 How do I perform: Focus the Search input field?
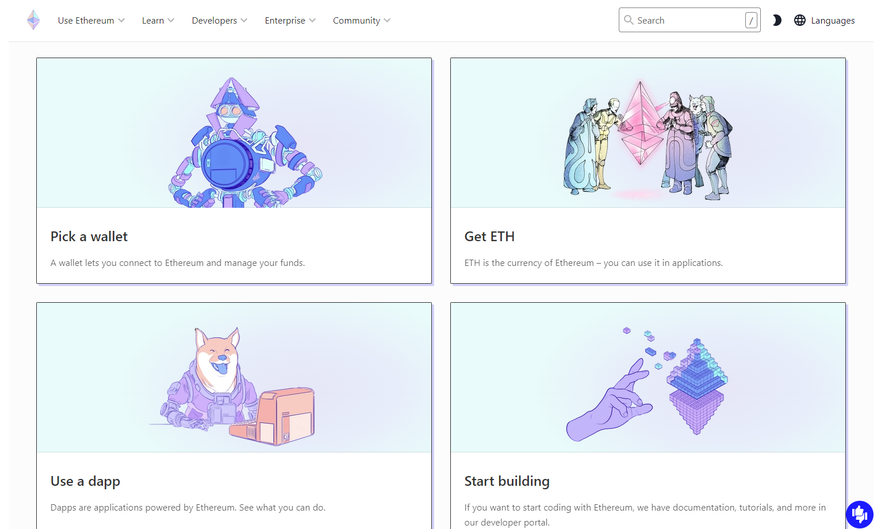pyautogui.click(x=690, y=20)
